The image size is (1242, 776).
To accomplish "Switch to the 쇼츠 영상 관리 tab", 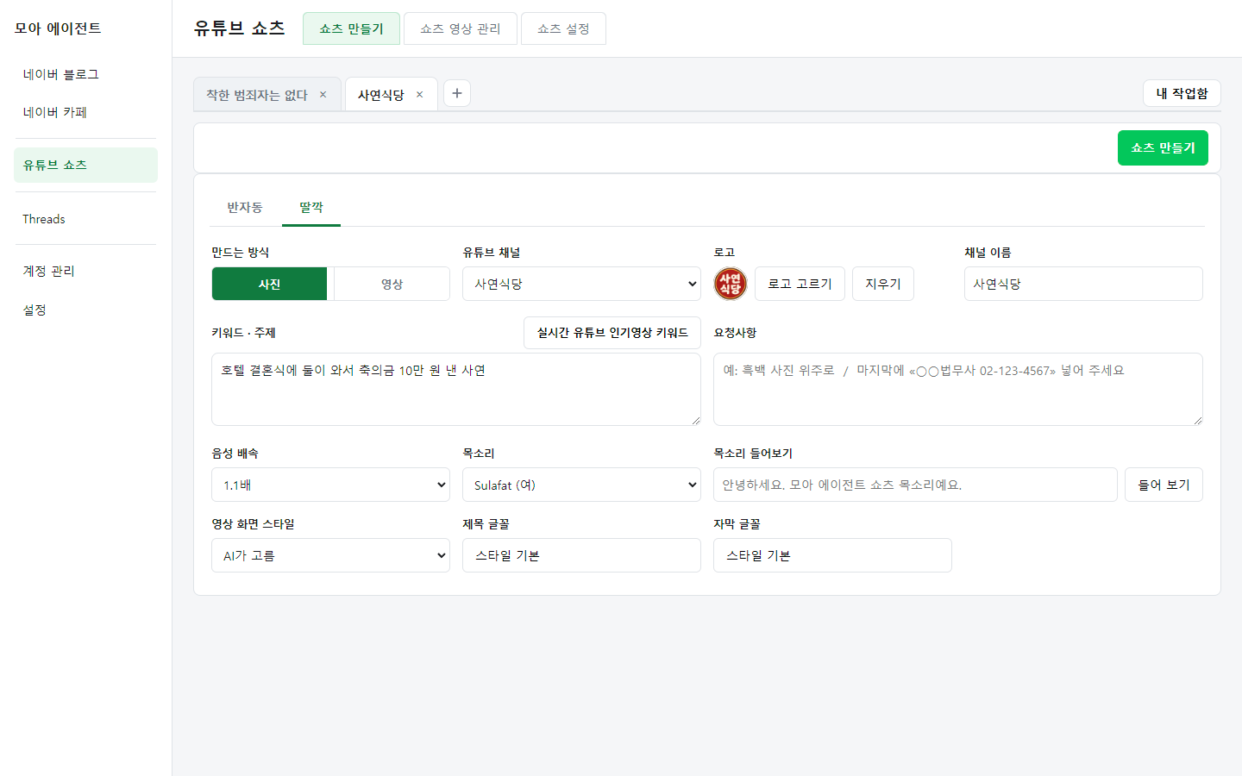I will pos(461,28).
